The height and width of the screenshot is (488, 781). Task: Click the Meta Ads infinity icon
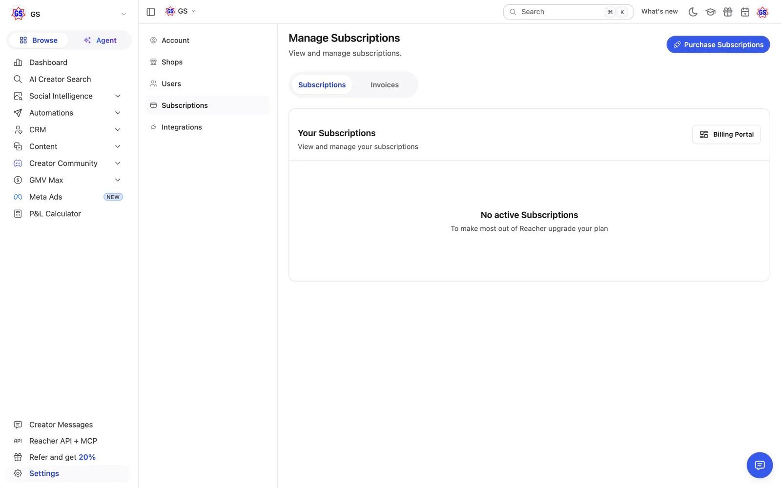(18, 197)
